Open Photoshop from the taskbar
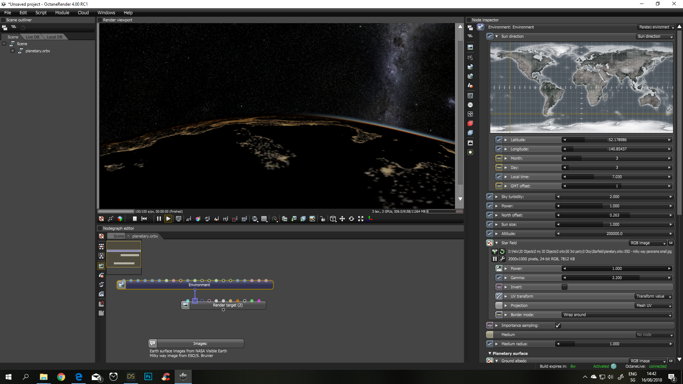 [148, 377]
